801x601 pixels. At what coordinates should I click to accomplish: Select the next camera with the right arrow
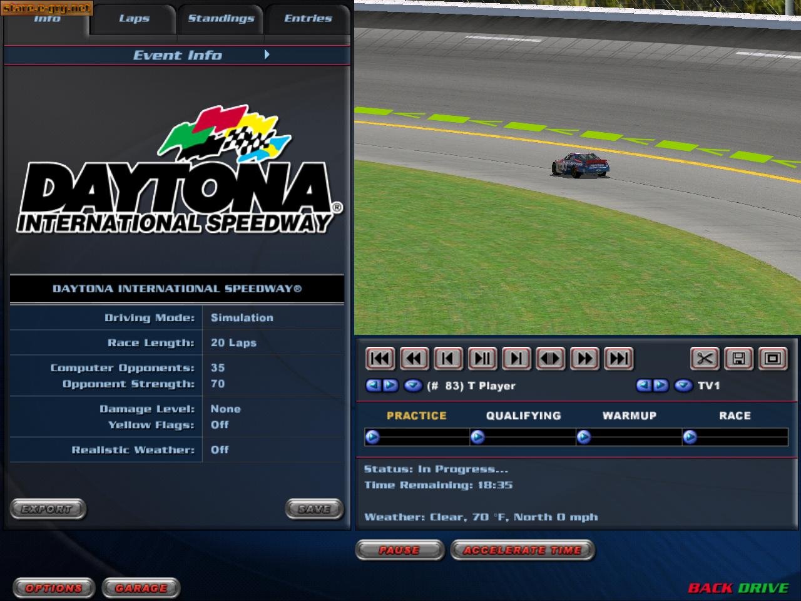(x=661, y=386)
